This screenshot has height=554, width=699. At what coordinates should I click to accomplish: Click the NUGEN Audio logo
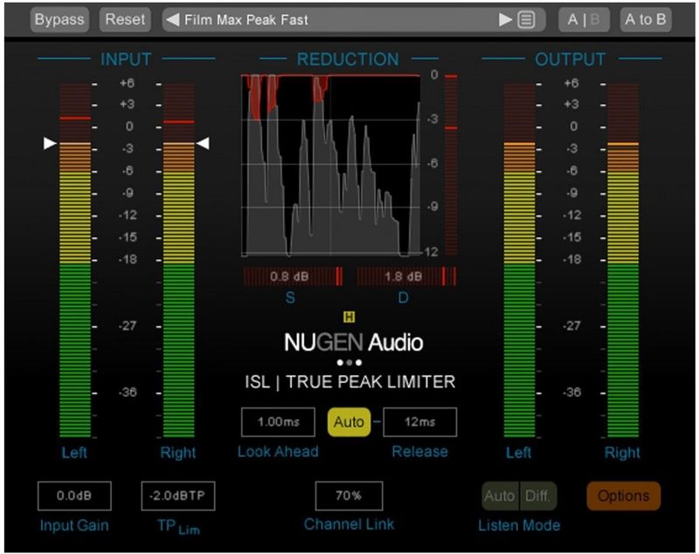tap(354, 343)
